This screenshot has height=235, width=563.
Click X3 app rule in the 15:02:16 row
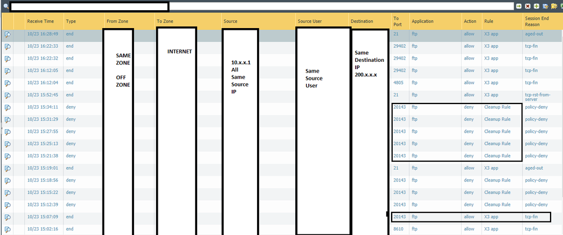tap(491, 229)
